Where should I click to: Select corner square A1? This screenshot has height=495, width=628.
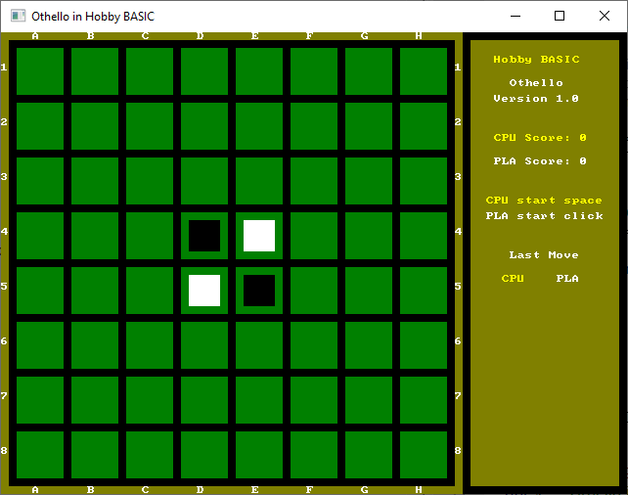(x=40, y=71)
